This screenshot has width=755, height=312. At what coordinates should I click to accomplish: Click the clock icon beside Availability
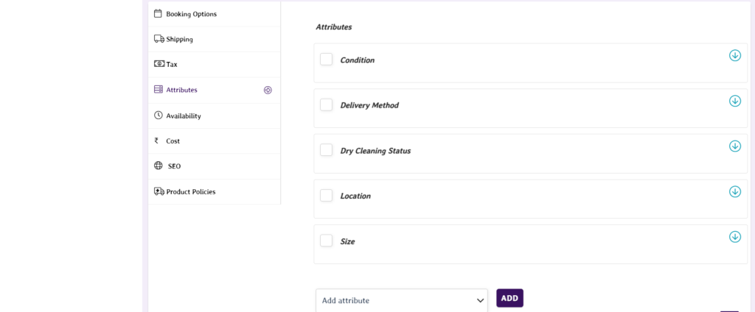[x=159, y=116]
